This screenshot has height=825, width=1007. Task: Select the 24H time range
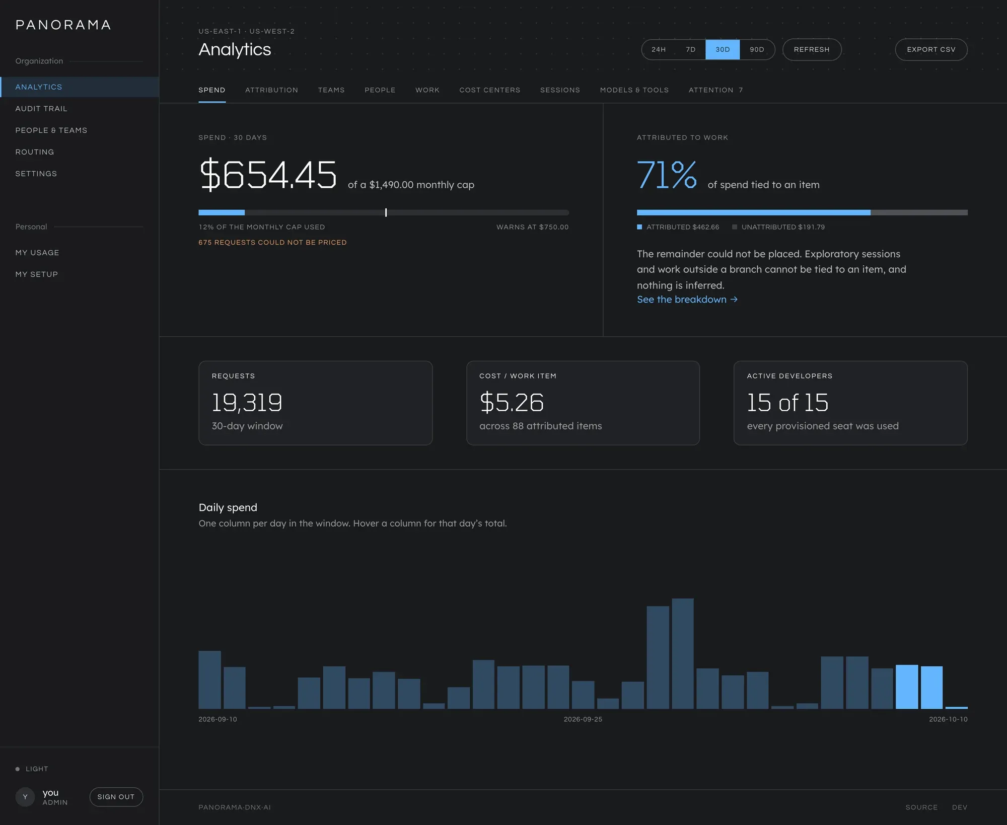tap(659, 49)
